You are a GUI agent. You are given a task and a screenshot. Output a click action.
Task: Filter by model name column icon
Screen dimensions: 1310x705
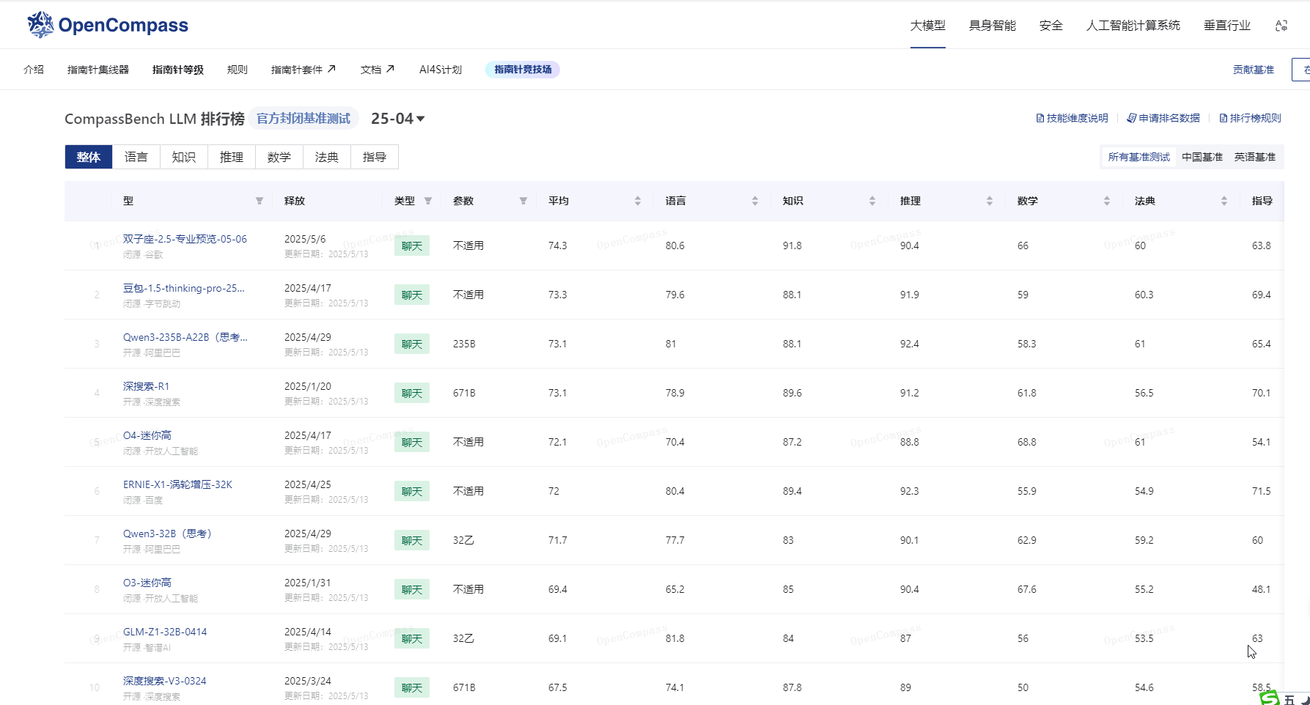pyautogui.click(x=259, y=201)
